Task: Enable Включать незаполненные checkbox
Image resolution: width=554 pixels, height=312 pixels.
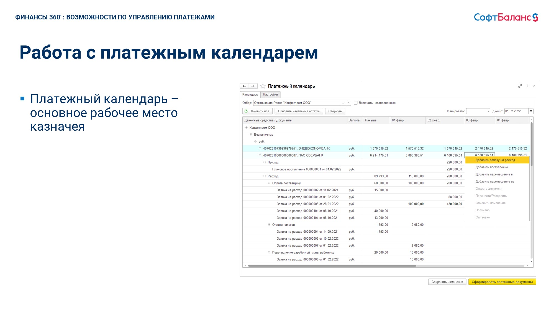Action: click(x=356, y=103)
